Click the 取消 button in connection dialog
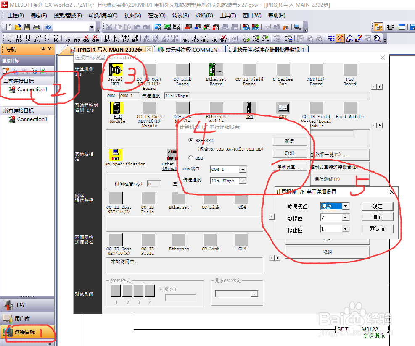 pos(328,252)
